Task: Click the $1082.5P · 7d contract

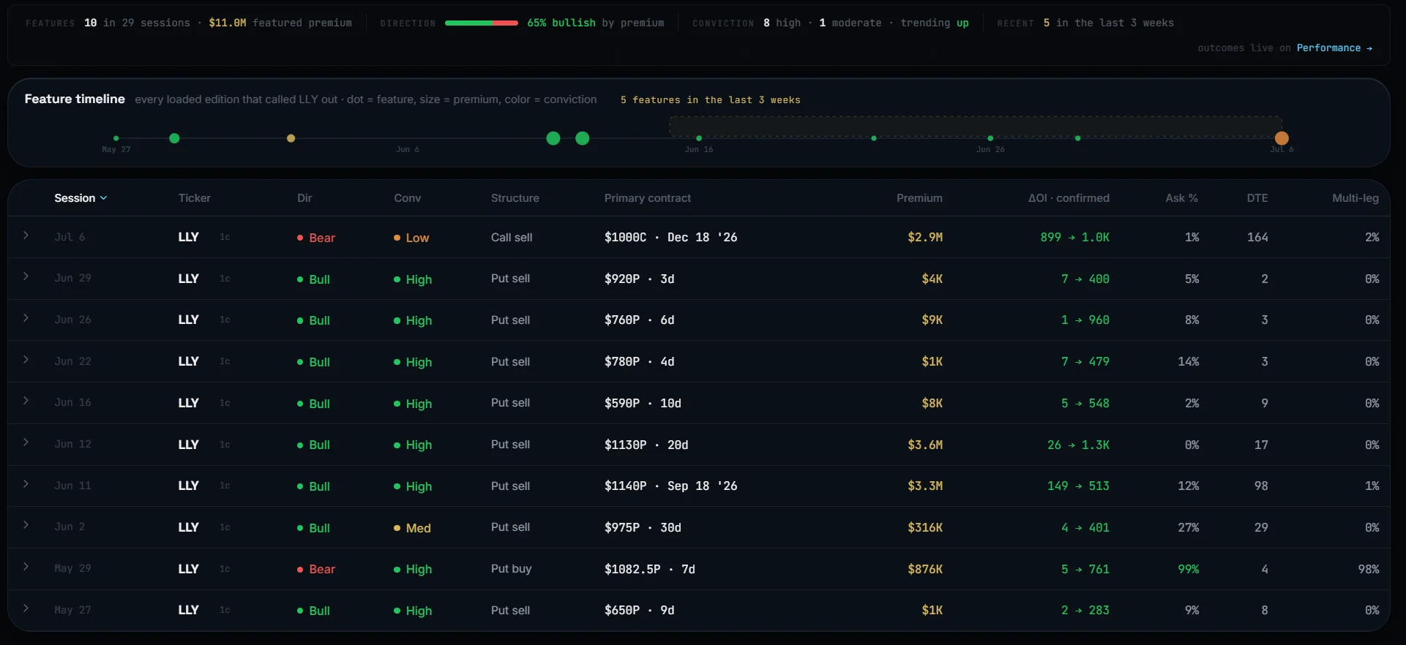Action: (x=650, y=569)
